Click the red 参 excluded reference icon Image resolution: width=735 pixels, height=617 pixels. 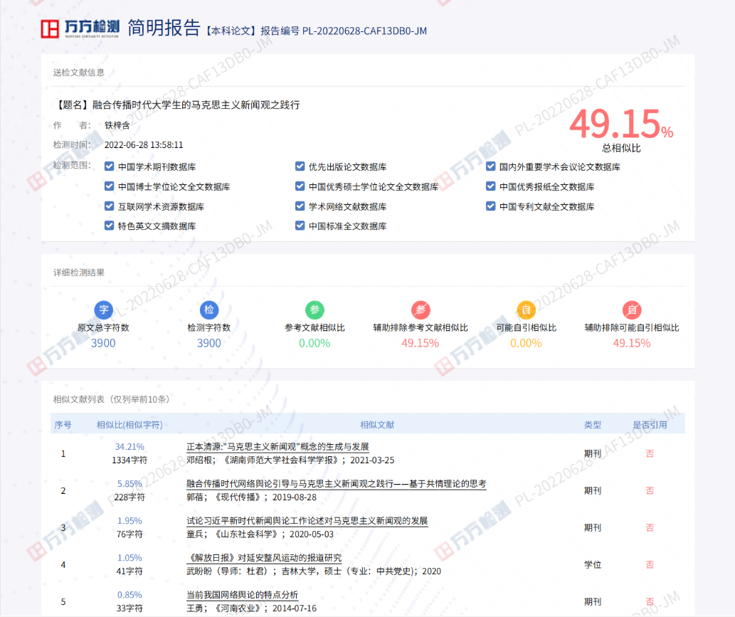pyautogui.click(x=421, y=310)
